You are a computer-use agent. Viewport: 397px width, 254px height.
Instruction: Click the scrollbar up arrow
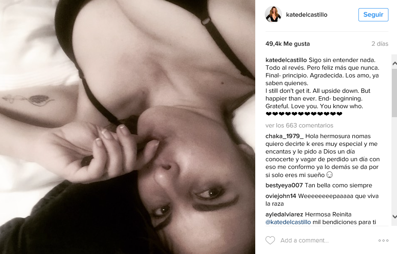[394, 64]
